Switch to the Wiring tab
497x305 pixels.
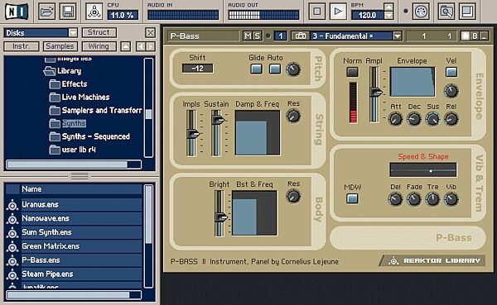click(99, 46)
